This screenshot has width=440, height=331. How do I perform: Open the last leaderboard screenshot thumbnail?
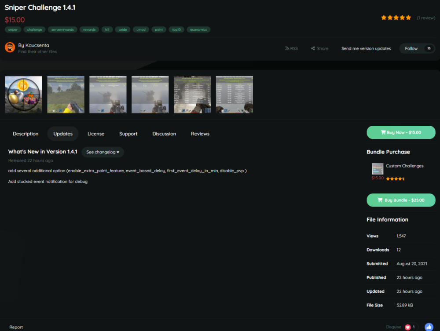235,95
